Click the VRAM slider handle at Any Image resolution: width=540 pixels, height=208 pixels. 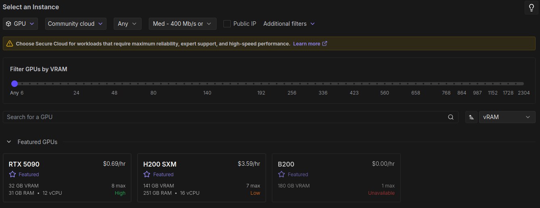point(15,84)
